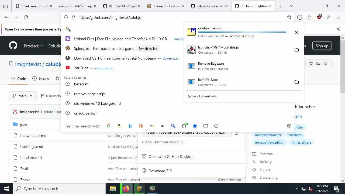Viewport: 345px width, 194px height.
Task: Open the Code tab of the repository
Action: (x=18, y=79)
